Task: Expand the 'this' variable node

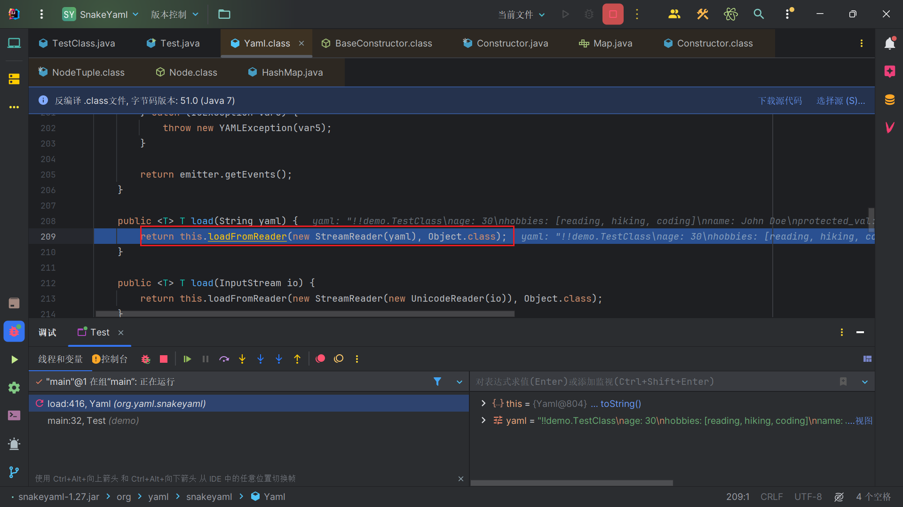Action: point(483,403)
